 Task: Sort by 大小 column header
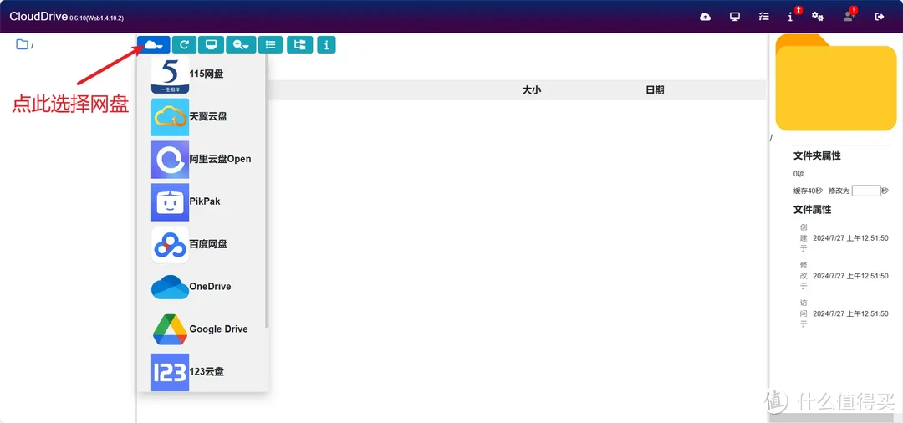click(x=531, y=90)
